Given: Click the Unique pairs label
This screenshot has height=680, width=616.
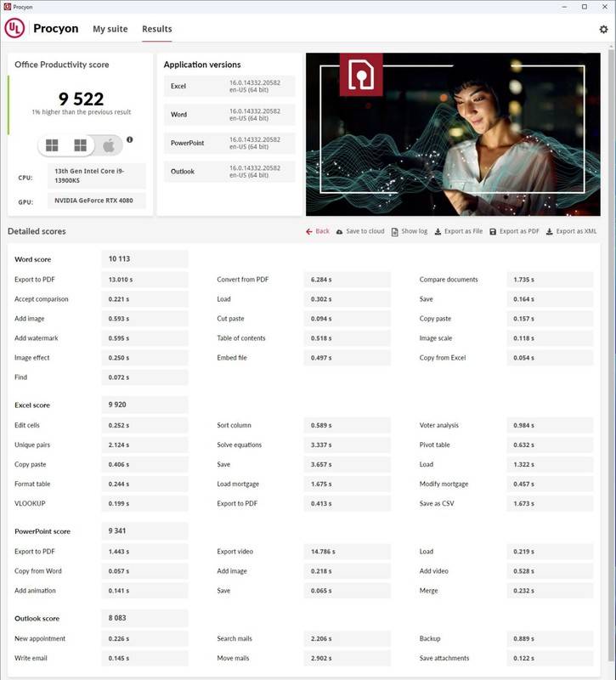Looking at the screenshot, I should tap(32, 445).
